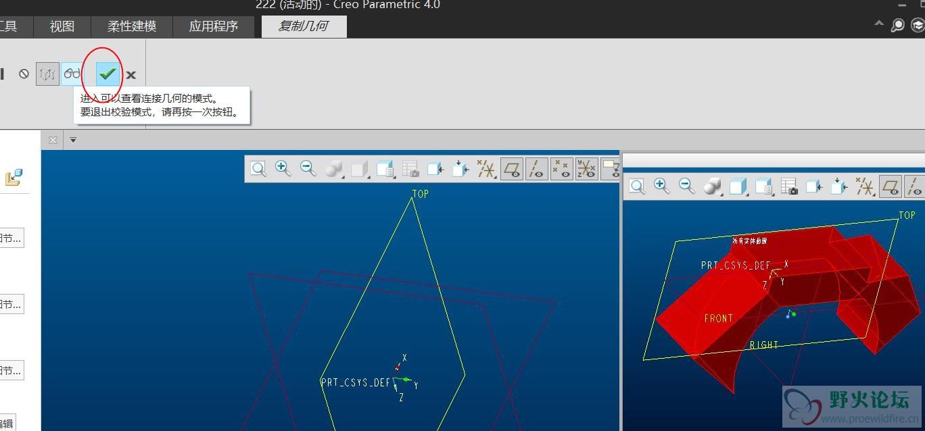Image resolution: width=925 pixels, height=431 pixels.
Task: Cancel the feature with the X button
Action: pyautogui.click(x=131, y=75)
